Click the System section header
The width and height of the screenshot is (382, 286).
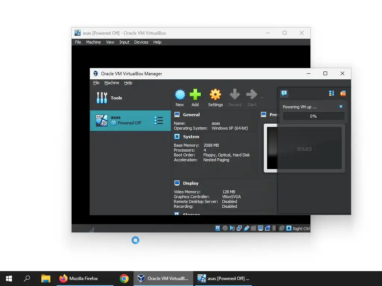click(191, 137)
